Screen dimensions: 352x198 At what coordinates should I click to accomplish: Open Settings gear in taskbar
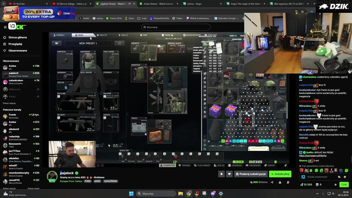pos(221,194)
